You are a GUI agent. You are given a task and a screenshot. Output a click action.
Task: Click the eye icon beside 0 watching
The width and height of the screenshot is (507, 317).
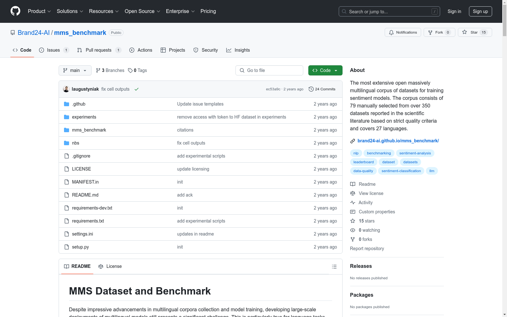coord(353,230)
